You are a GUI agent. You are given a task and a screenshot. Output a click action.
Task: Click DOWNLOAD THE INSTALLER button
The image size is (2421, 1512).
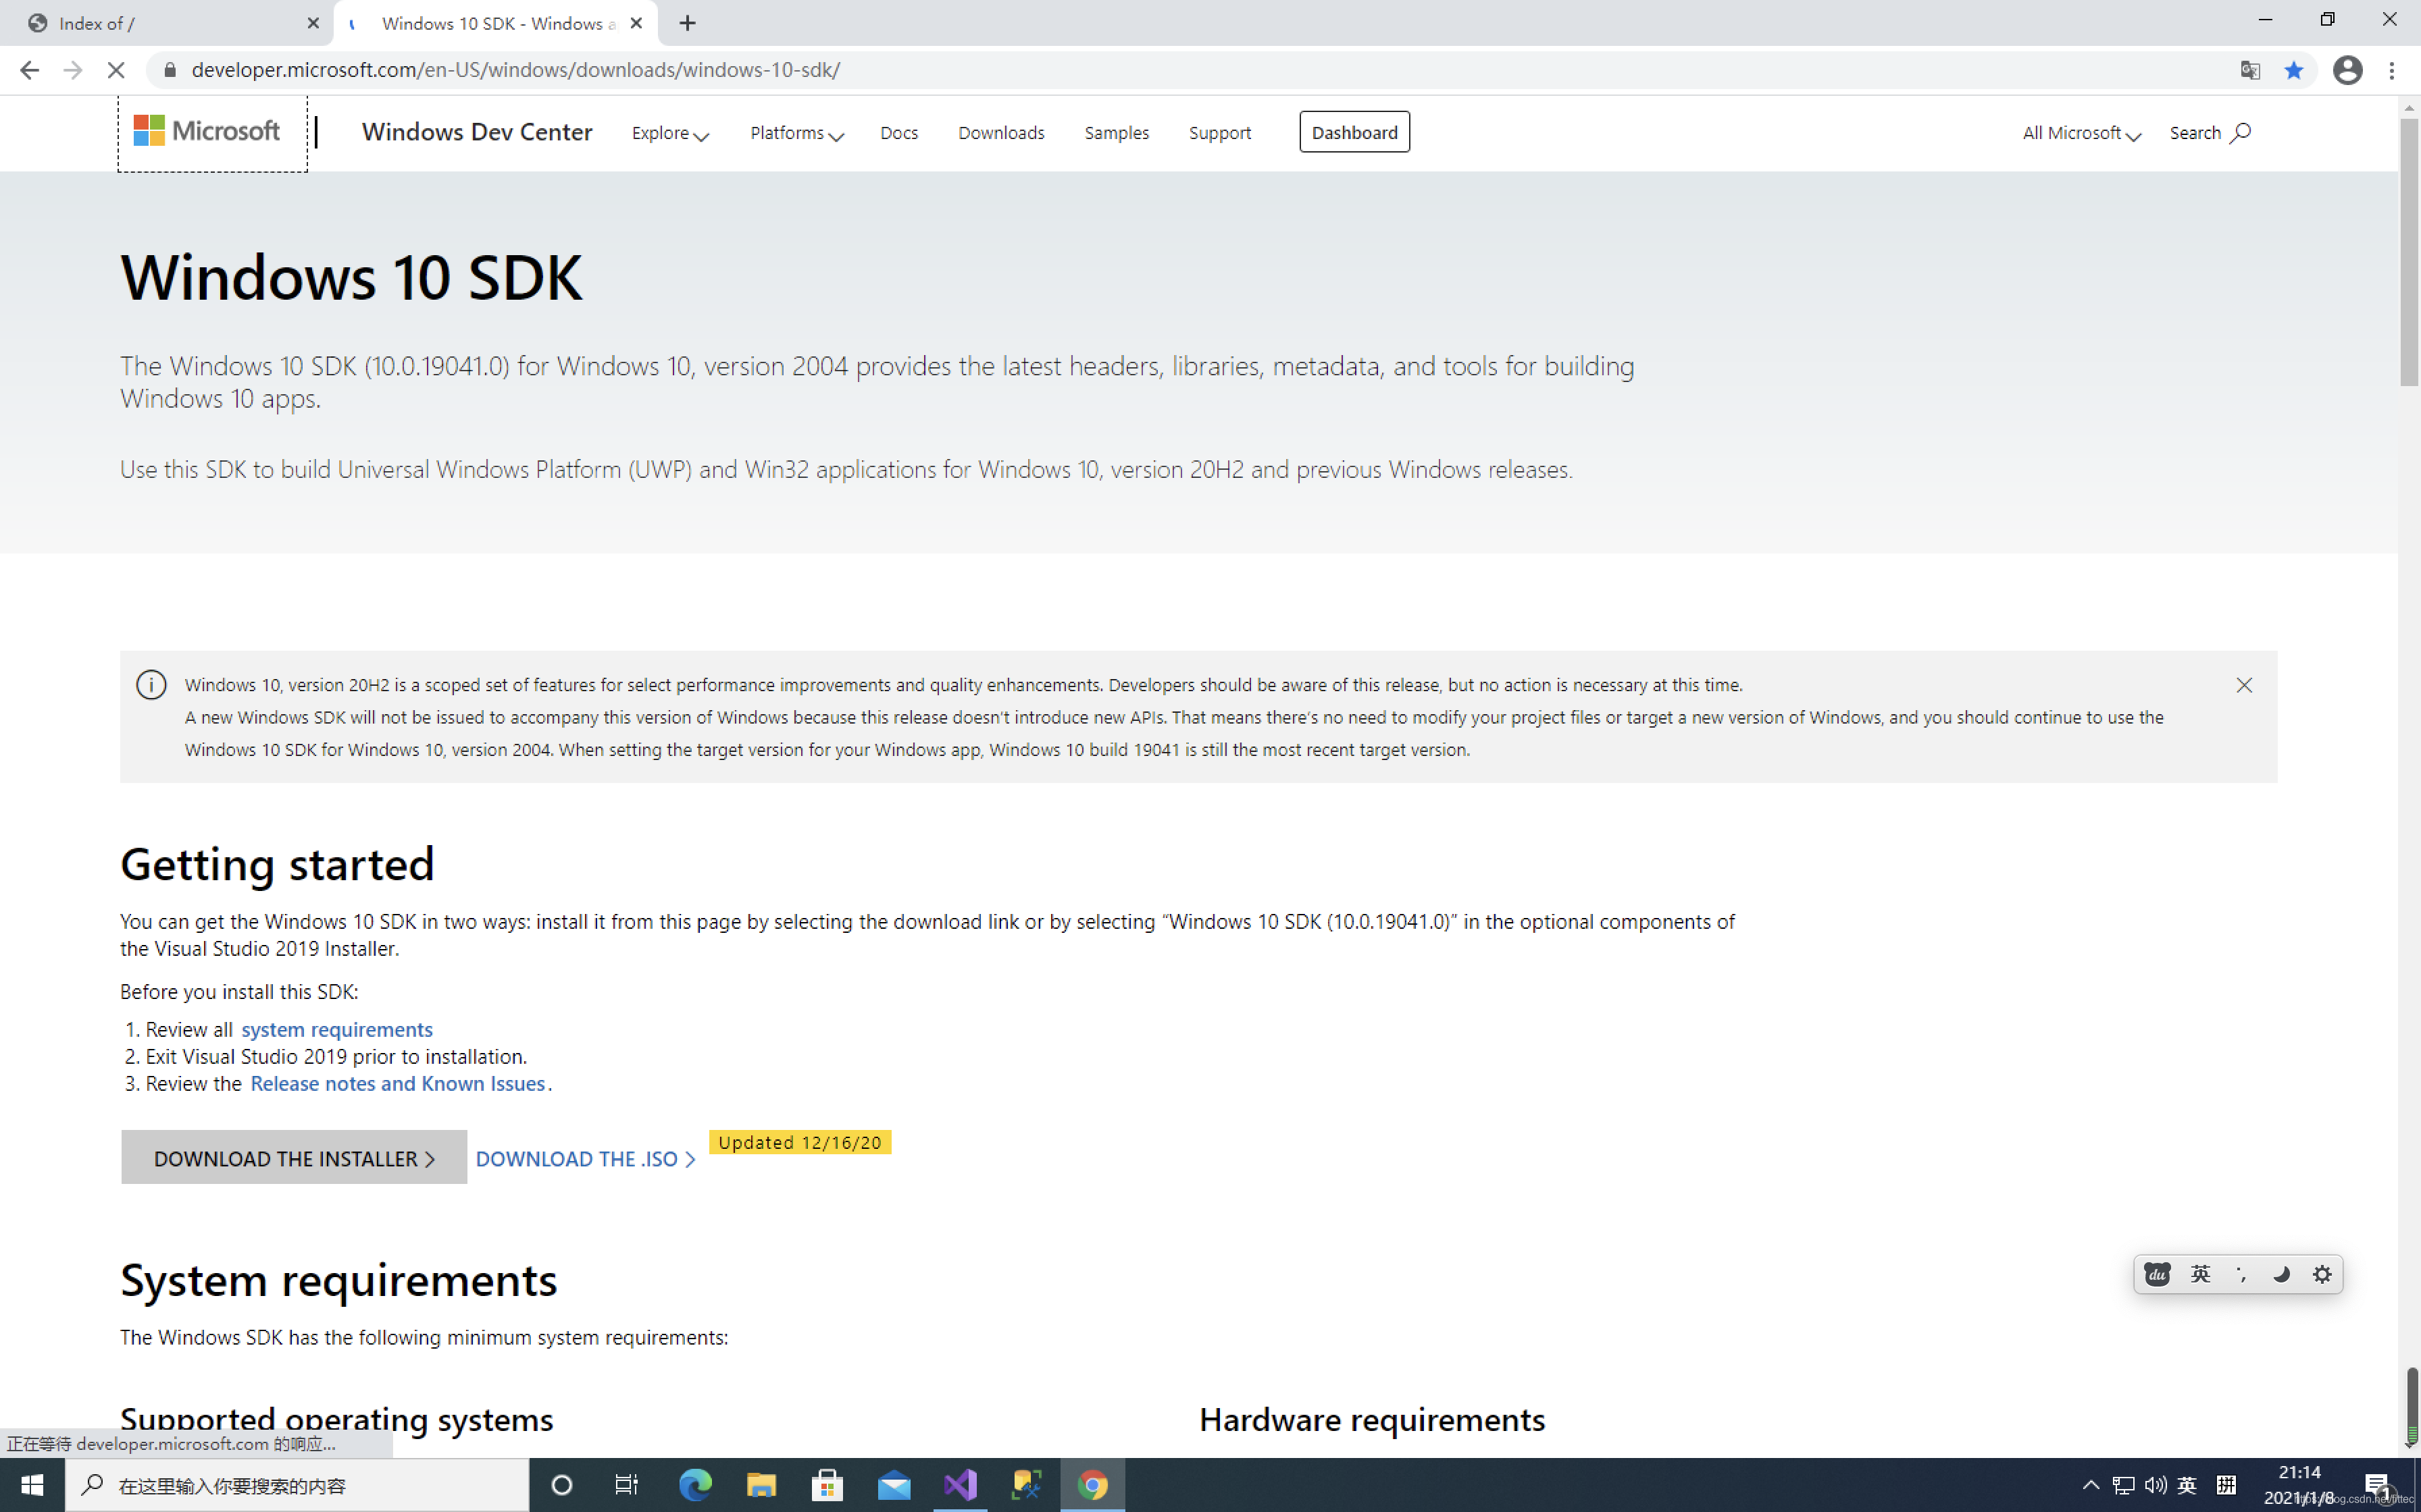click(x=293, y=1158)
